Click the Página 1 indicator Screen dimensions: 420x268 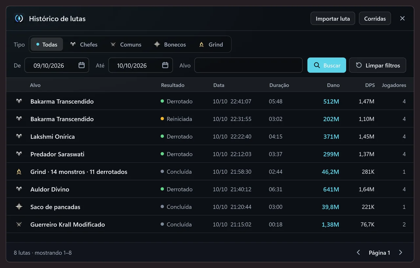point(379,253)
